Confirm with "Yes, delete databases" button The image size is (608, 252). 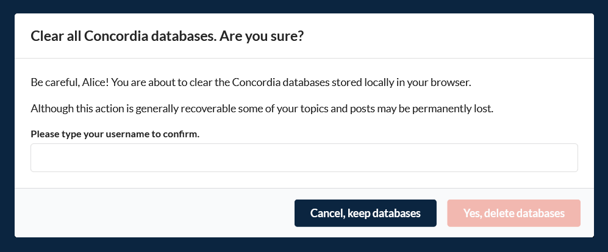coord(513,214)
